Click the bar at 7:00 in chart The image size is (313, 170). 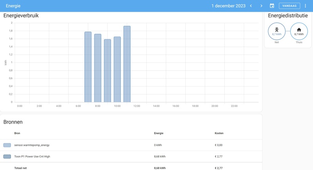[88, 67]
